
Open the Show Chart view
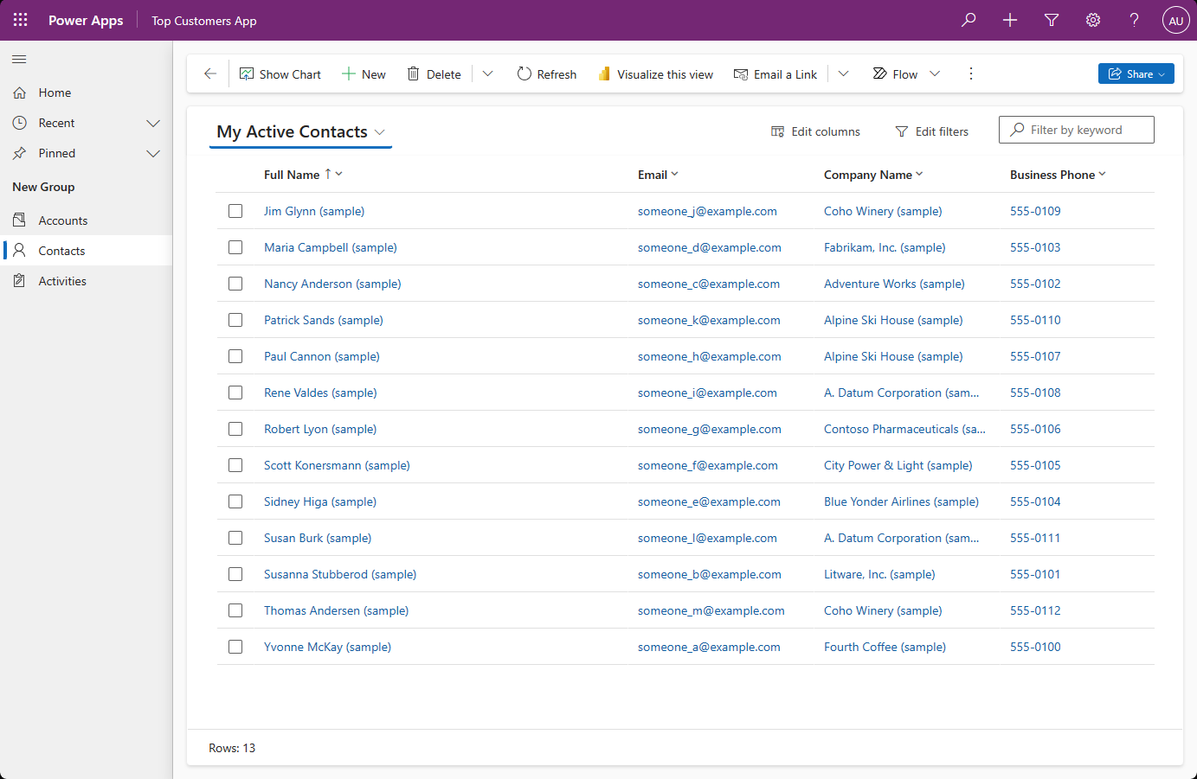coord(280,73)
